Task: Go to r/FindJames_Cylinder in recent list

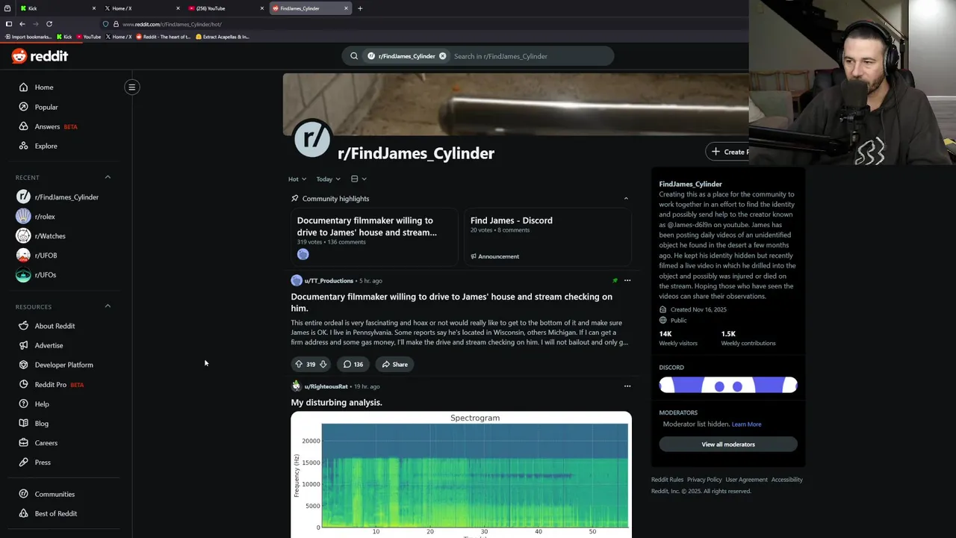Action: (x=66, y=197)
